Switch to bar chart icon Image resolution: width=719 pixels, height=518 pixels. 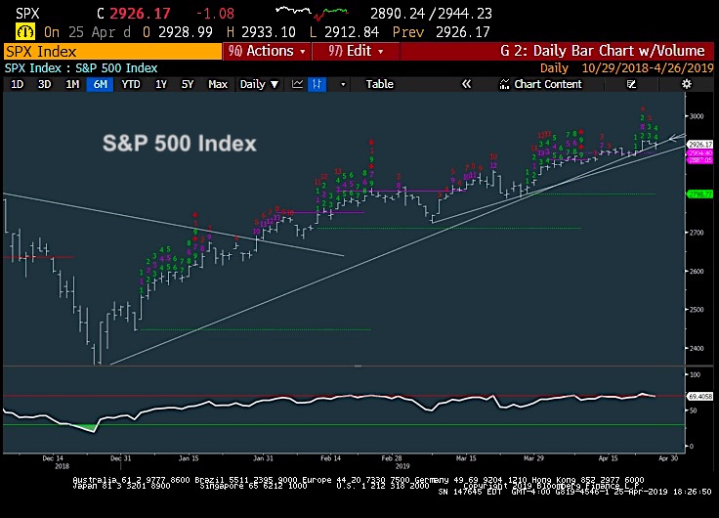coord(317,84)
